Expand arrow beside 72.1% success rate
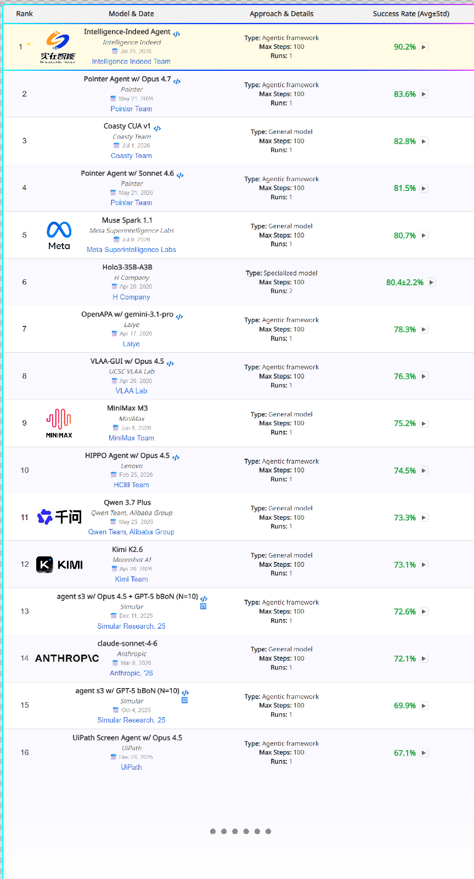Viewport: 474px width, 879px height. point(424,658)
